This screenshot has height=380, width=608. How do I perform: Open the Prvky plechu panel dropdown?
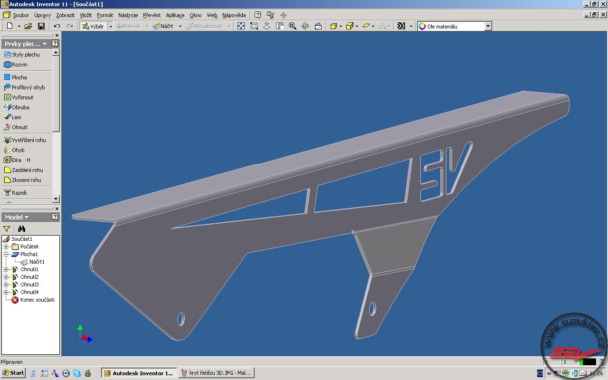(x=45, y=44)
